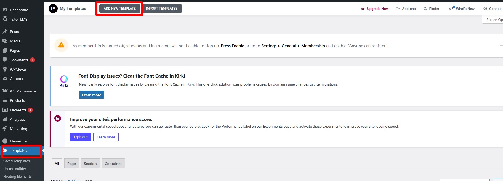Click the Add-ons icon in header
Viewport: 503px width, 181px height.
(x=398, y=9)
